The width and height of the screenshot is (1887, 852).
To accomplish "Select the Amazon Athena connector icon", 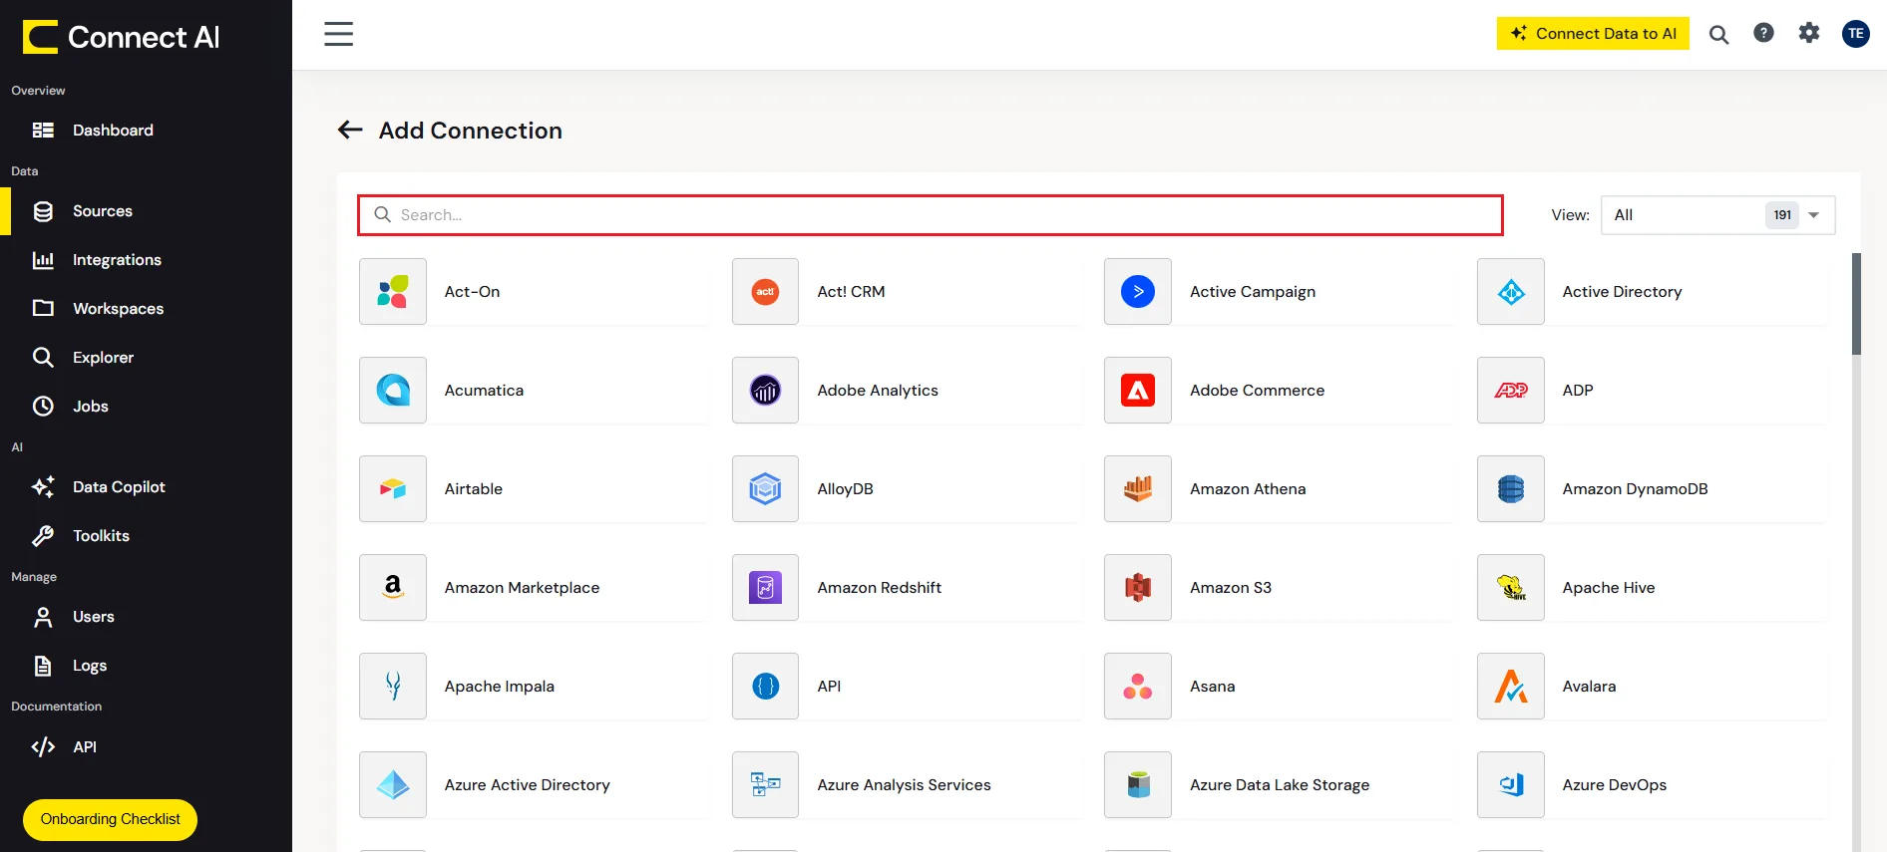I will (x=1138, y=489).
